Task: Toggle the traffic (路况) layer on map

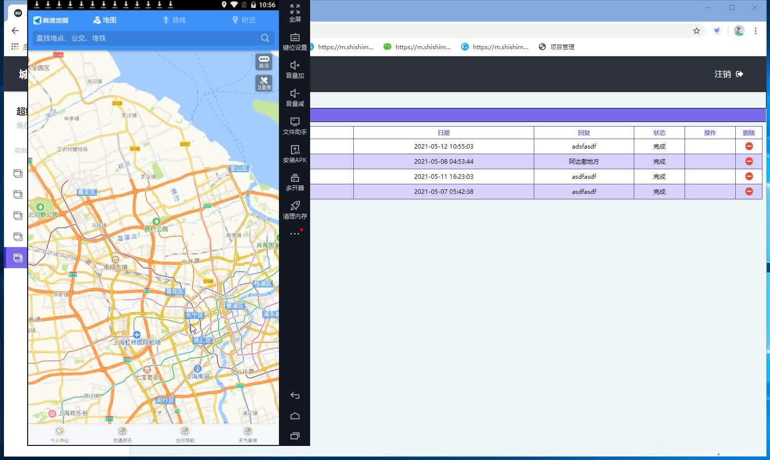Action: 264,62
